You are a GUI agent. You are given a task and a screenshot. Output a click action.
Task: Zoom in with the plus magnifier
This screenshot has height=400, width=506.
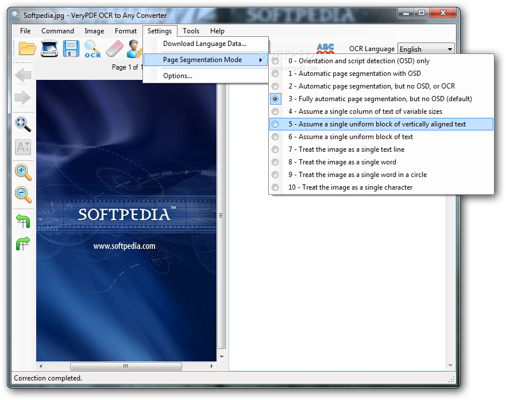coord(23,172)
